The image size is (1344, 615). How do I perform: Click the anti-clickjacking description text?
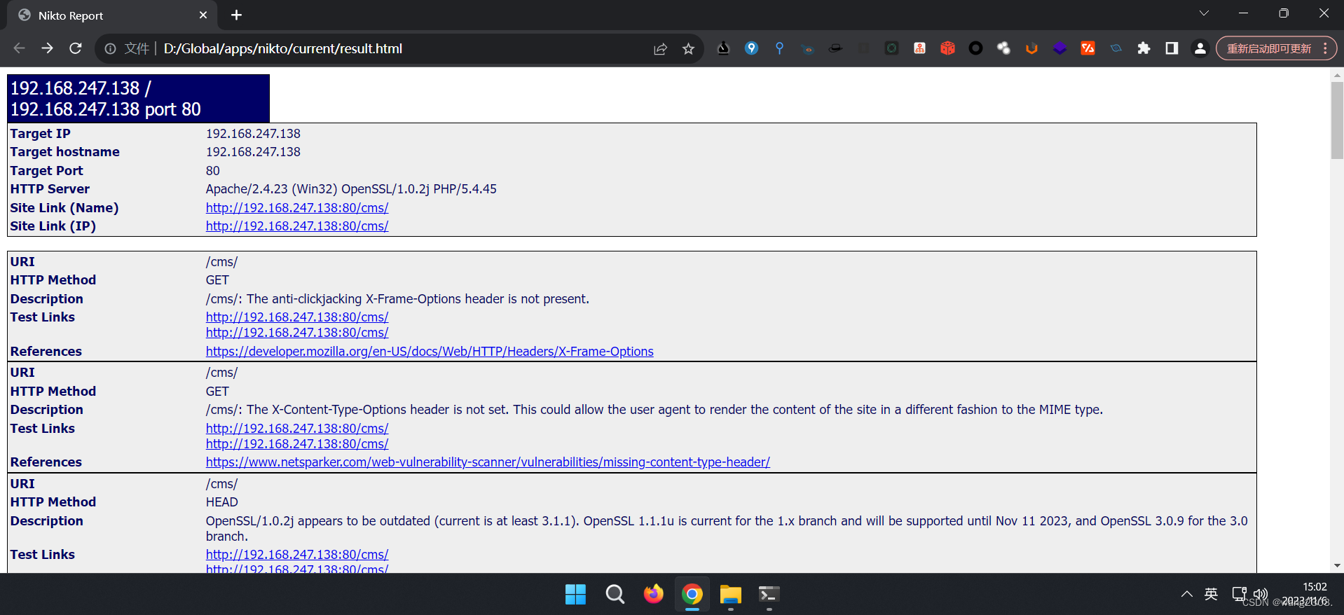[x=397, y=299]
